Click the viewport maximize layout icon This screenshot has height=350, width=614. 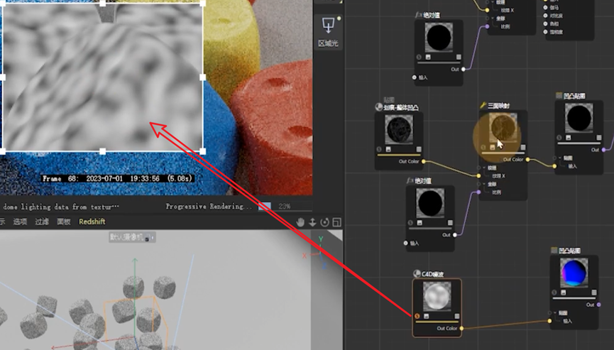336,222
